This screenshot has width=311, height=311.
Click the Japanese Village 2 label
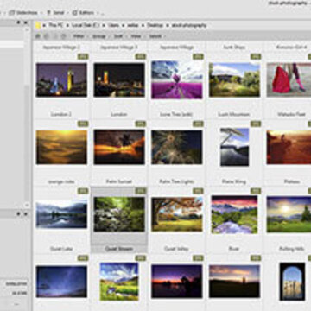[61, 48]
